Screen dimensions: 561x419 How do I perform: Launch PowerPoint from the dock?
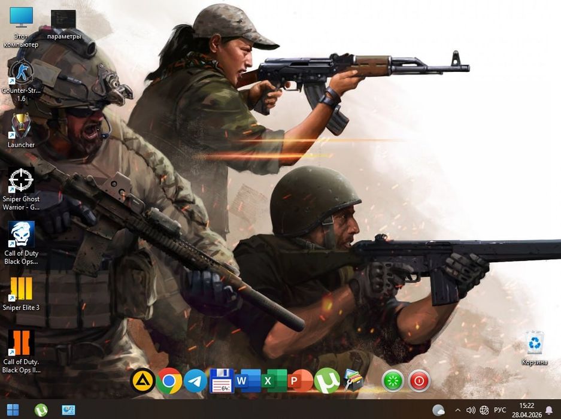click(x=301, y=381)
